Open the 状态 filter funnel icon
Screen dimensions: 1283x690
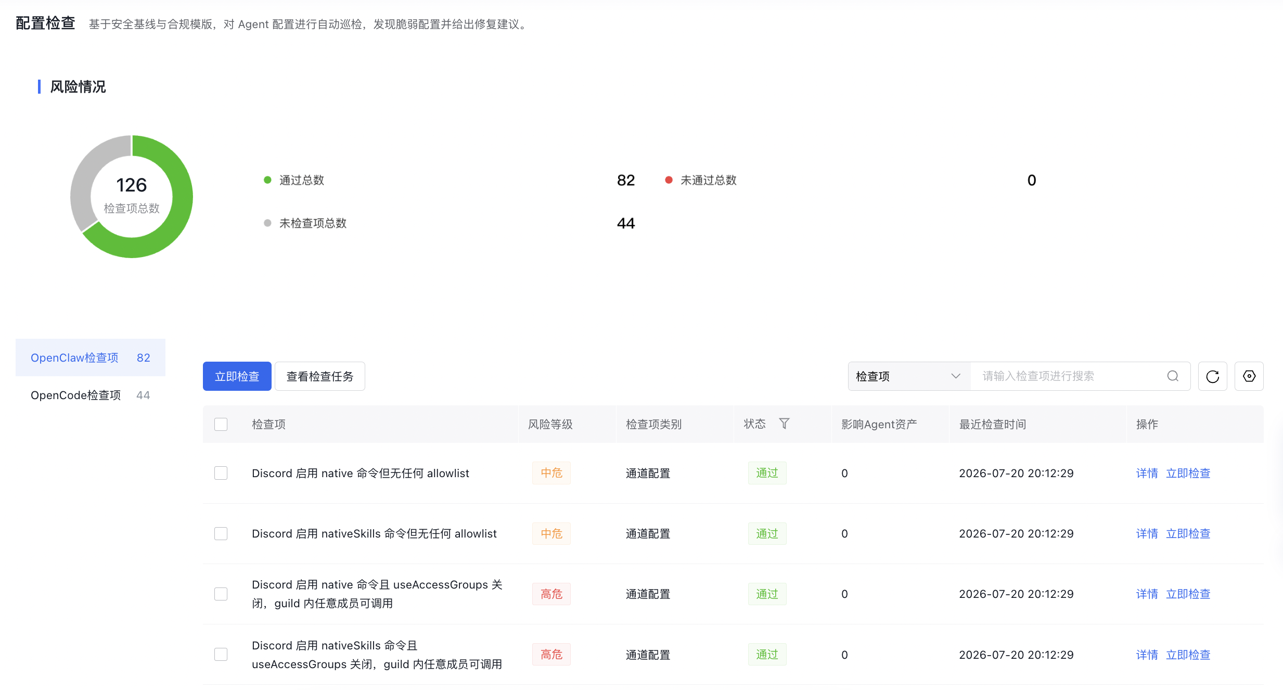(x=784, y=424)
